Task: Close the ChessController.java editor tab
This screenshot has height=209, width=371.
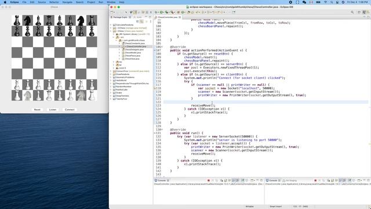Action: 180,17
